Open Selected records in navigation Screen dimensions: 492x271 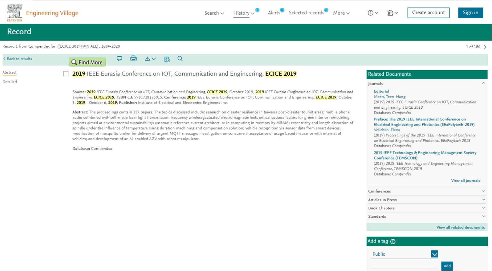click(306, 13)
